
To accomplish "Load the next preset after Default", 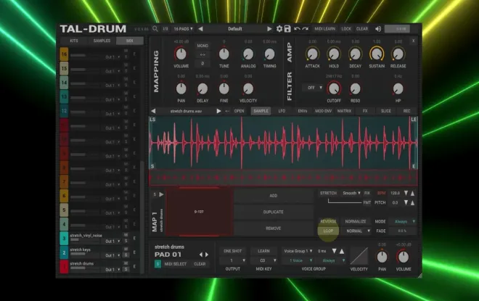I will click(x=269, y=29).
